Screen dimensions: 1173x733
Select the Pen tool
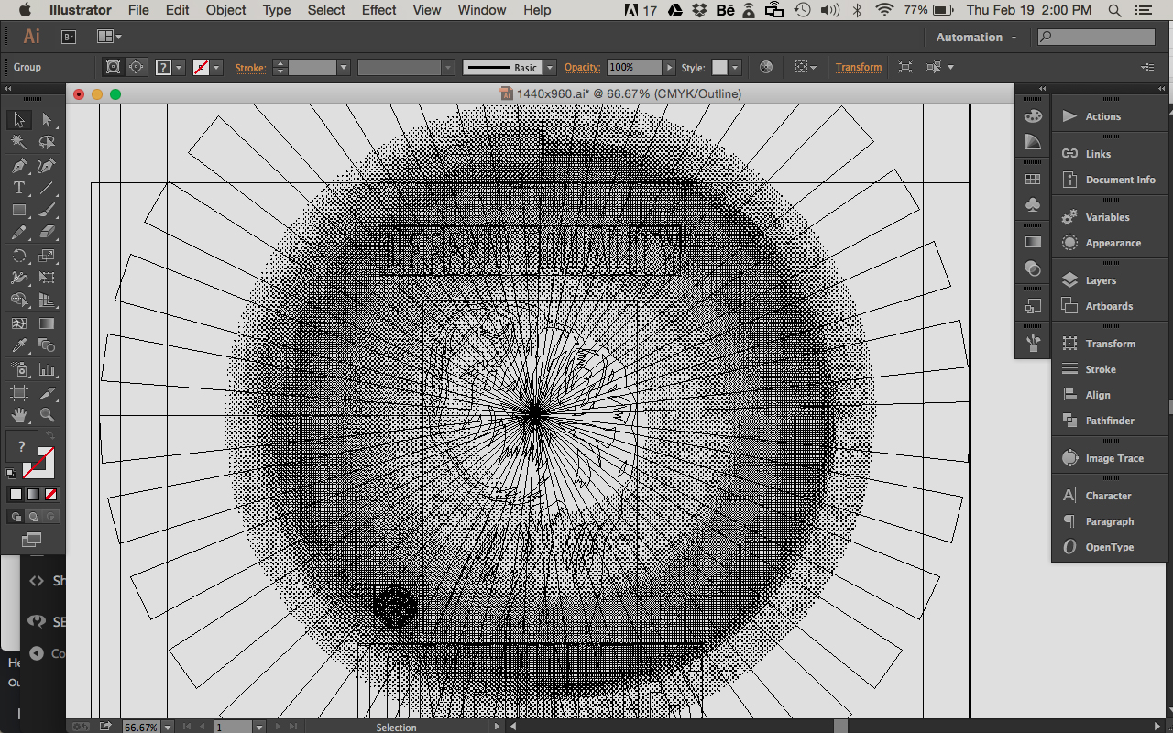pyautogui.click(x=19, y=166)
